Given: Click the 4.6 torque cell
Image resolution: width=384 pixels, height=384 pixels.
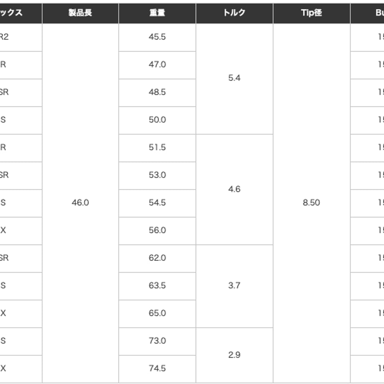Looking at the screenshot, I should [x=235, y=189].
